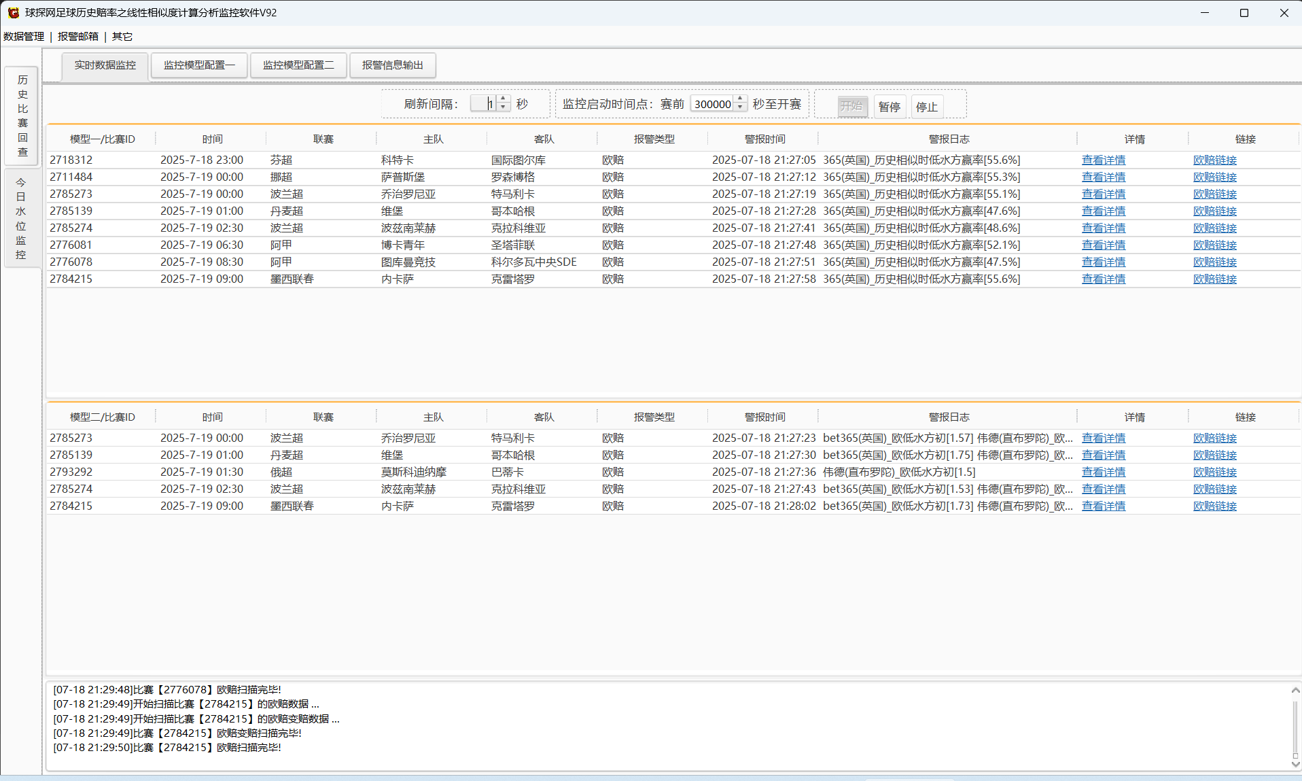
Task: Switch to the 监控模型配置一 tab
Action: [x=199, y=65]
